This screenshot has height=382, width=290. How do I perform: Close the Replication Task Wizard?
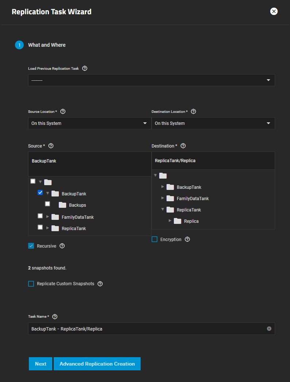pos(274,11)
